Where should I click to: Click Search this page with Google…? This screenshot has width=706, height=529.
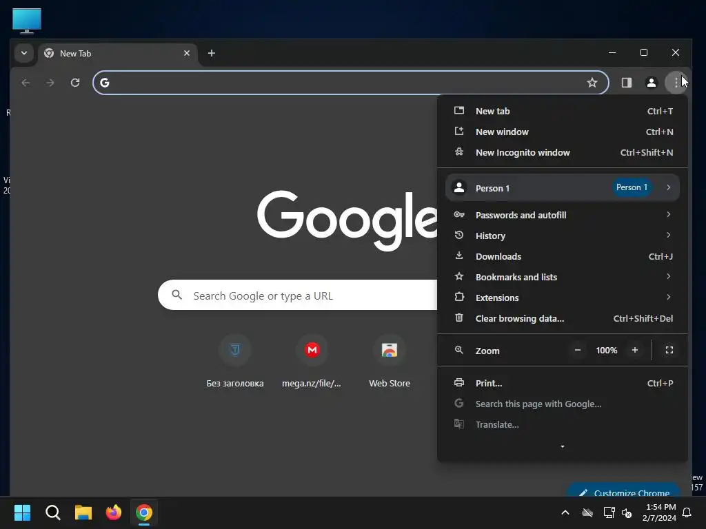(x=563, y=404)
